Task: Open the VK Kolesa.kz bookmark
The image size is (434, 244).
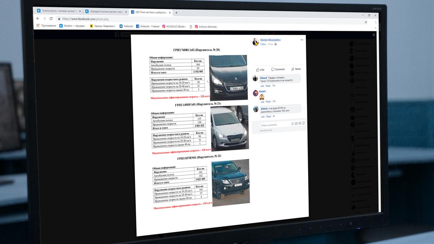Action: pyautogui.click(x=127, y=26)
